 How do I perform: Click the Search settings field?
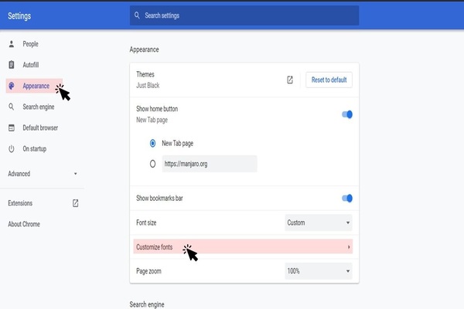pos(244,15)
